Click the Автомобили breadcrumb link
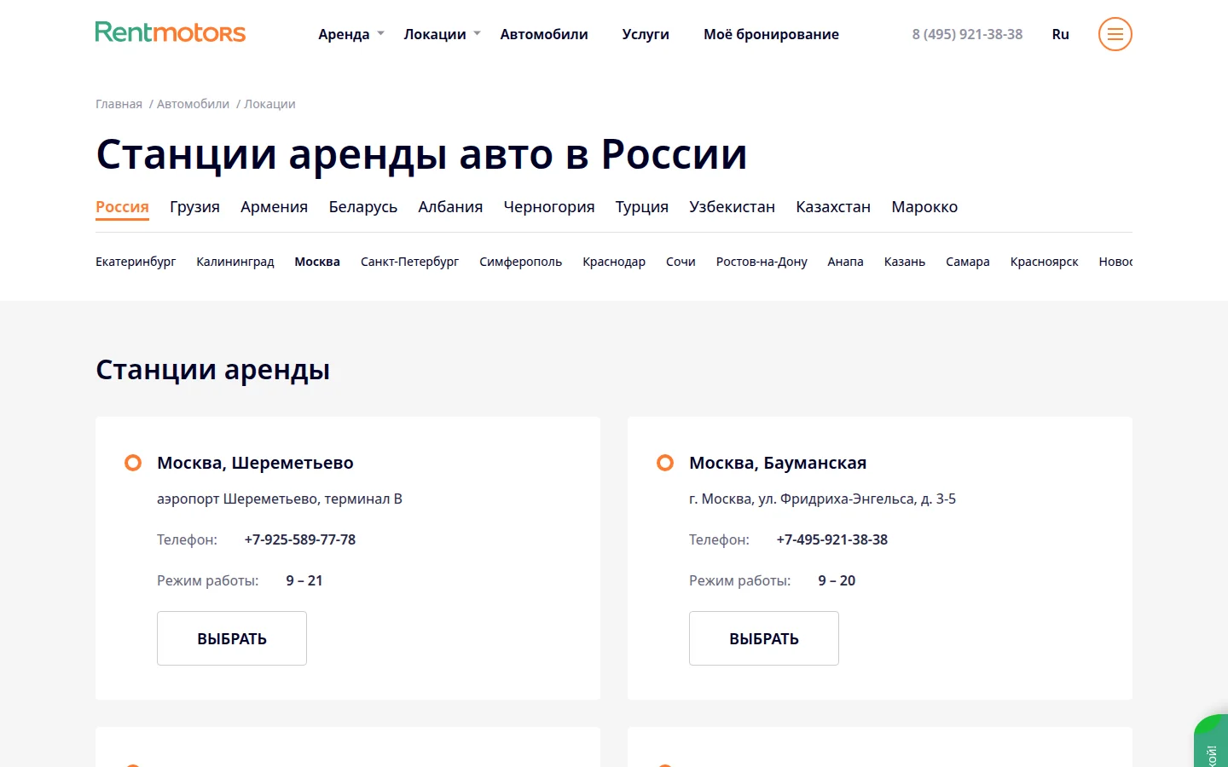1228x767 pixels. coord(193,104)
